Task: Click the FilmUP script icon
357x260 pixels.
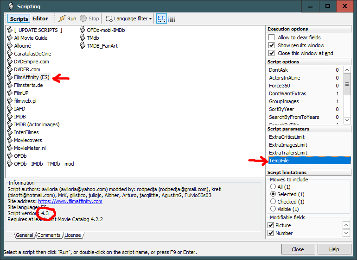Action: pyautogui.click(x=10, y=93)
